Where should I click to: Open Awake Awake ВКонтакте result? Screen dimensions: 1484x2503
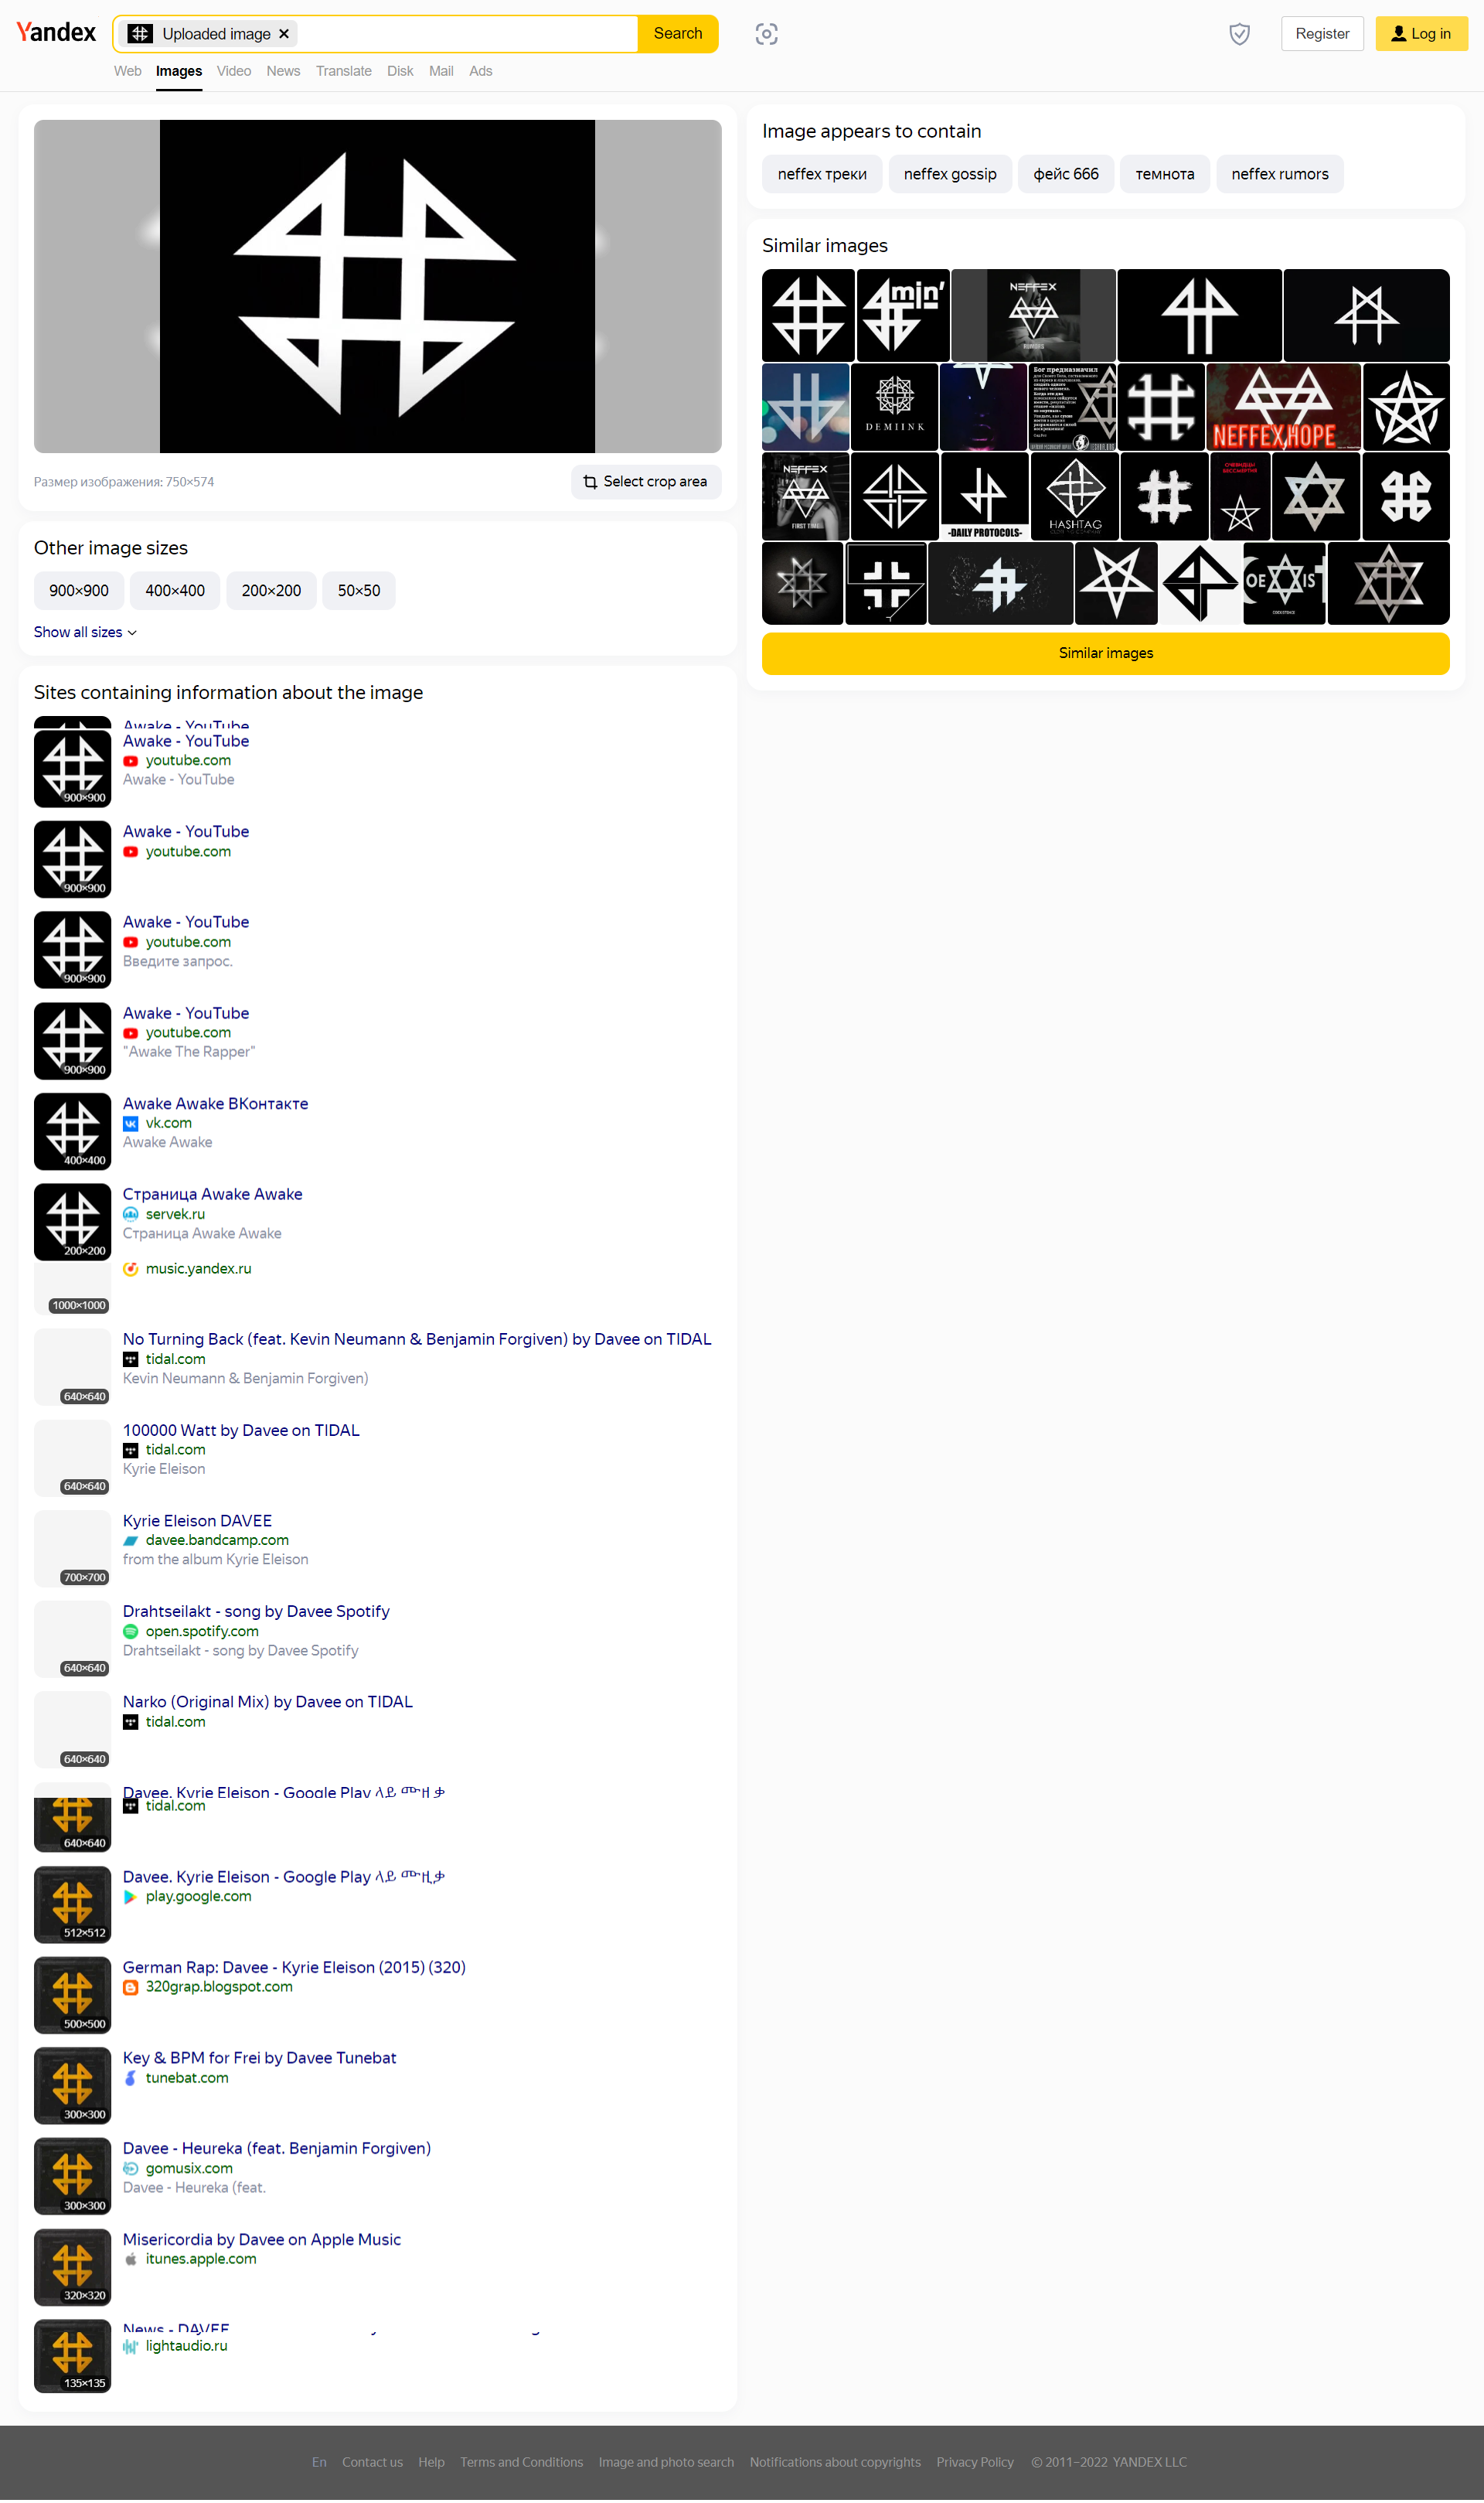tap(215, 1103)
